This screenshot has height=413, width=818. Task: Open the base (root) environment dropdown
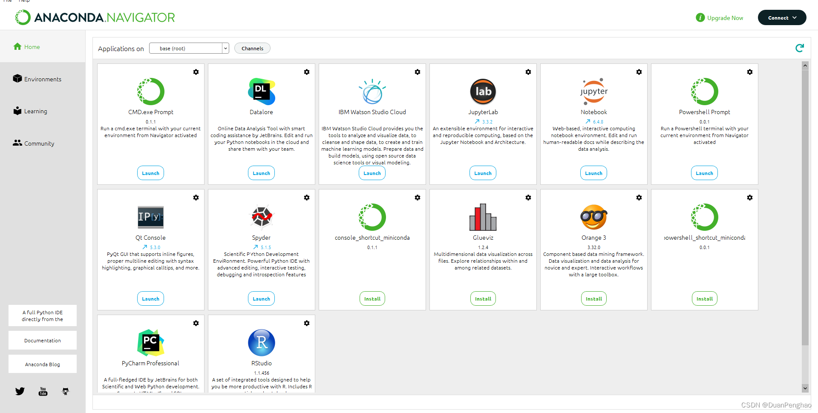click(x=189, y=48)
